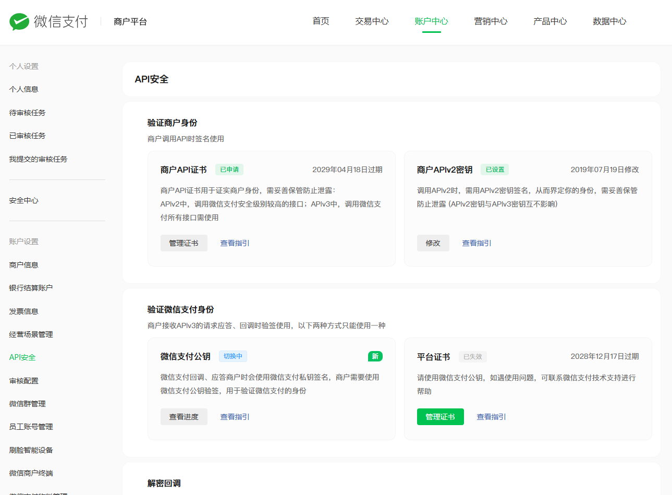Switch to 交易中心 tab
Screen dimensions: 672x495
[x=372, y=21]
